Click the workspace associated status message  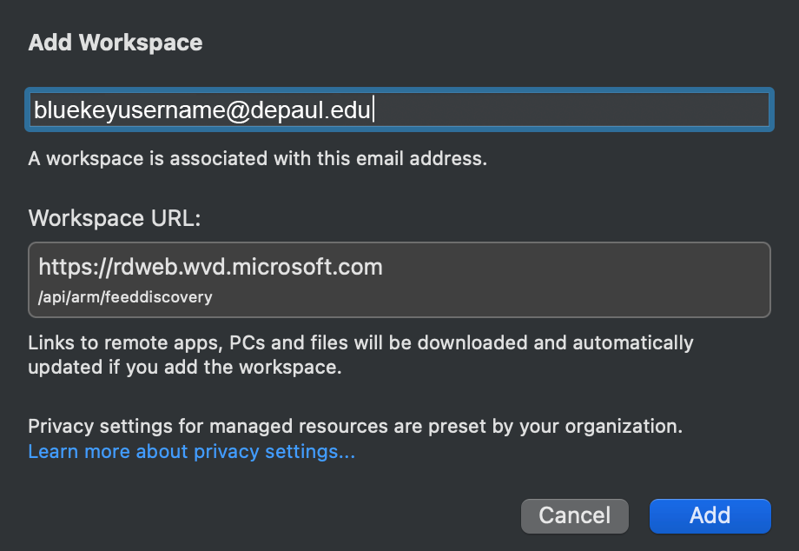(258, 158)
